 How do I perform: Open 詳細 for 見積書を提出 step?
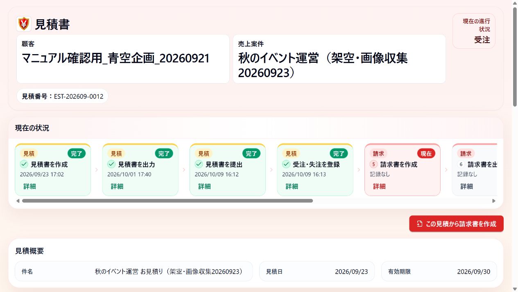(204, 186)
